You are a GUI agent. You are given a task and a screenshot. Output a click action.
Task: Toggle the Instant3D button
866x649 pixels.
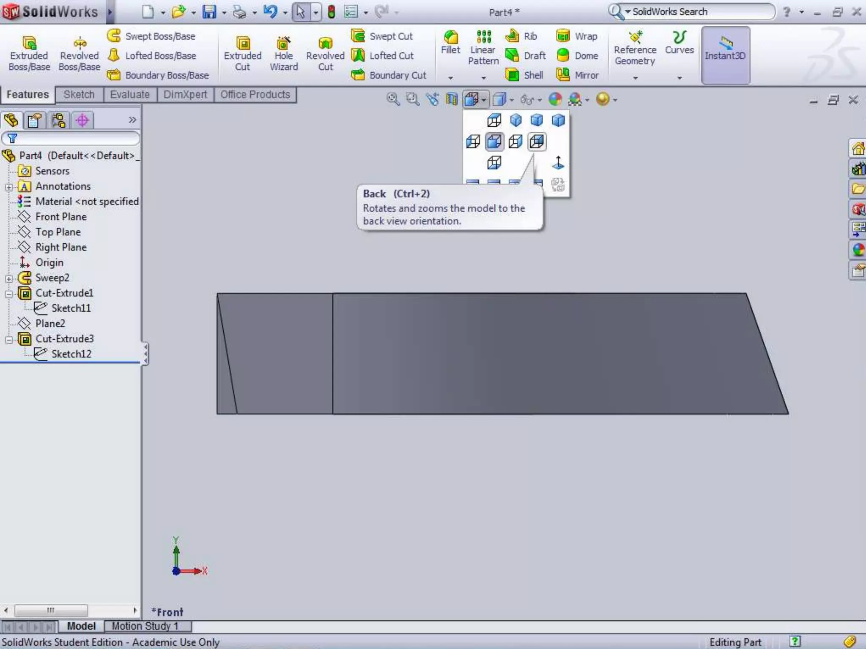(725, 55)
